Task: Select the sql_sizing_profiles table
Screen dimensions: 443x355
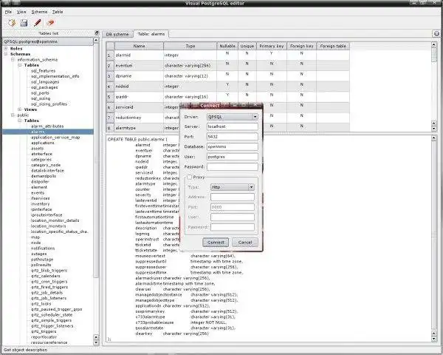Action: [x=49, y=104]
